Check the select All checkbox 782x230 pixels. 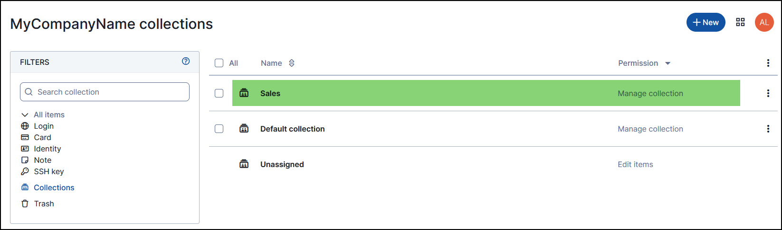(219, 63)
